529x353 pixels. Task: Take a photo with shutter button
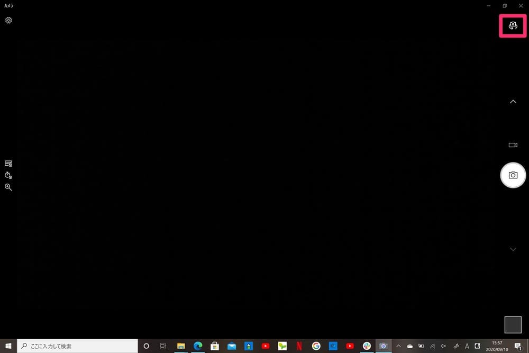click(513, 175)
